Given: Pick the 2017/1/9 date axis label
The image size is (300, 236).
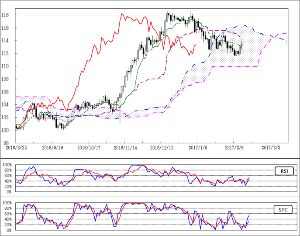Looking at the screenshot, I should pyautogui.click(x=197, y=148).
